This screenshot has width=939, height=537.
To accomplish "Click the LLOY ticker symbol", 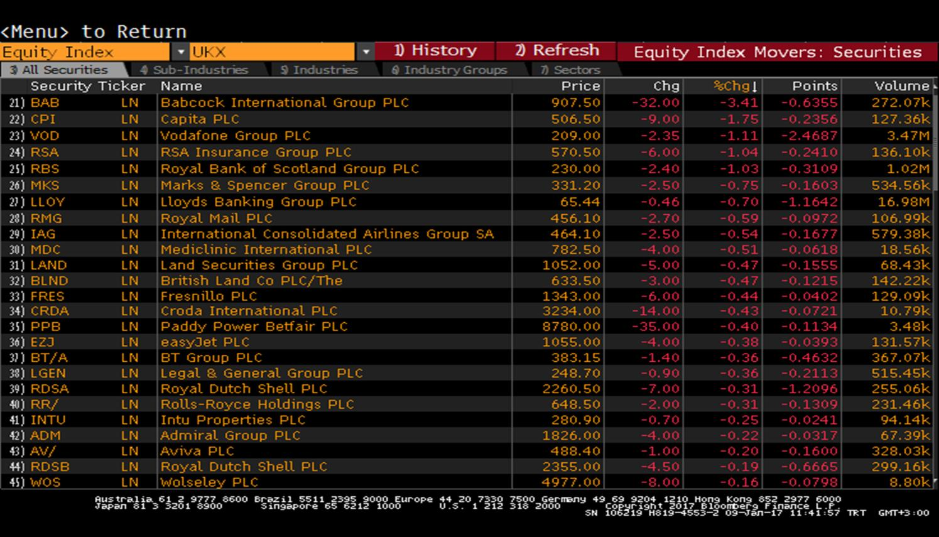I will click(x=48, y=202).
